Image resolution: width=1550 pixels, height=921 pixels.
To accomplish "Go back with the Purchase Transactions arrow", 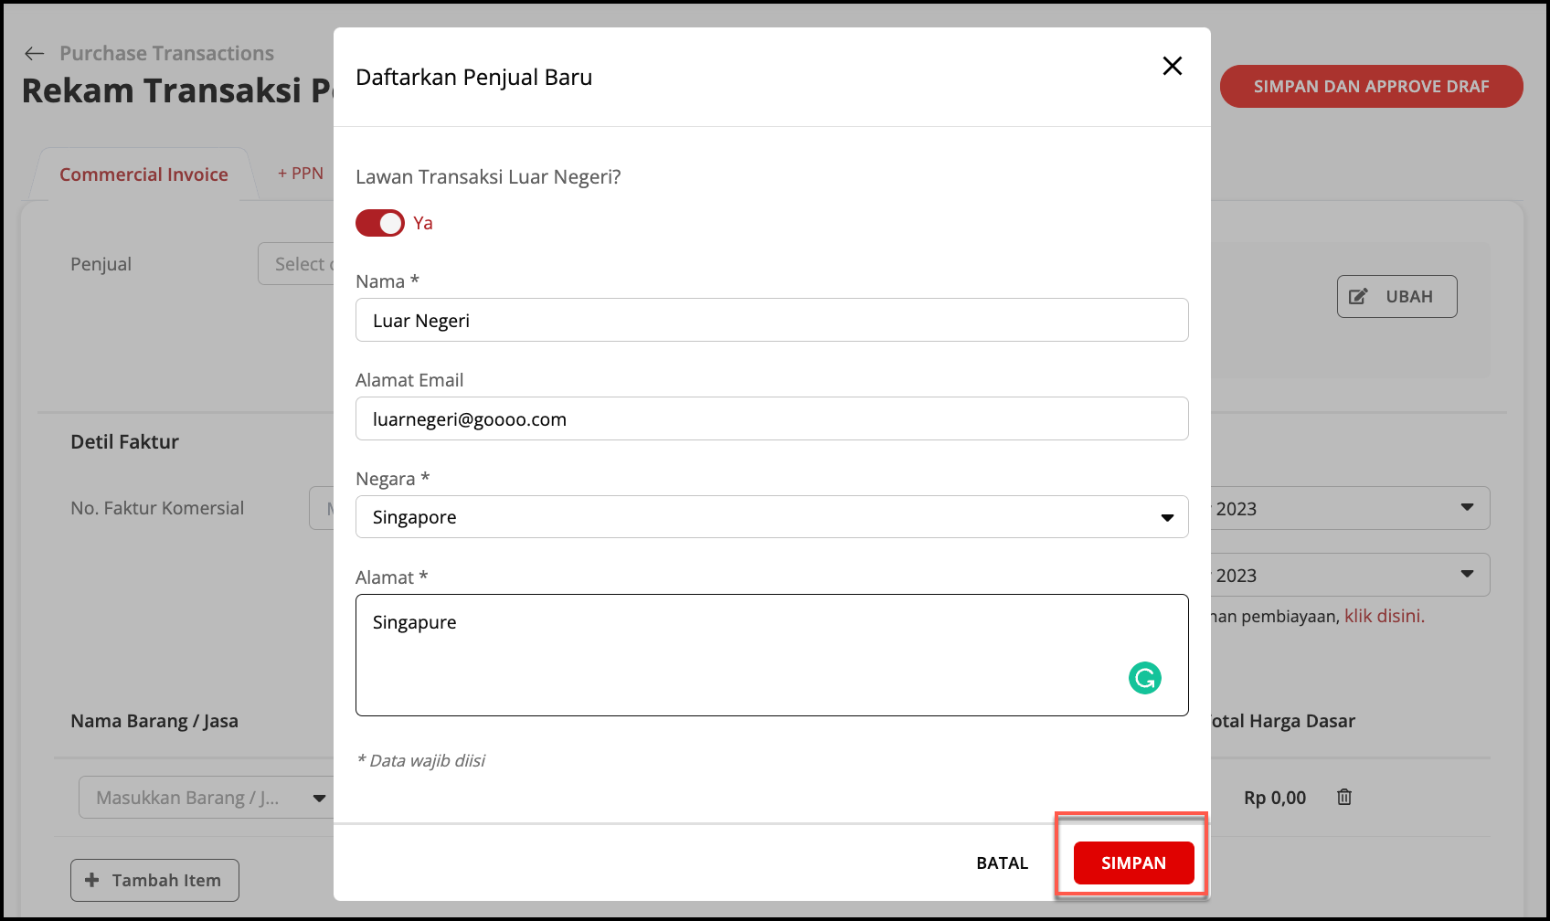I will pyautogui.click(x=35, y=54).
